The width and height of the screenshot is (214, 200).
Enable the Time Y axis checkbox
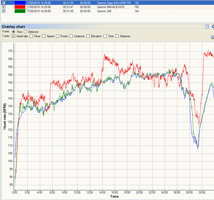(x=105, y=36)
